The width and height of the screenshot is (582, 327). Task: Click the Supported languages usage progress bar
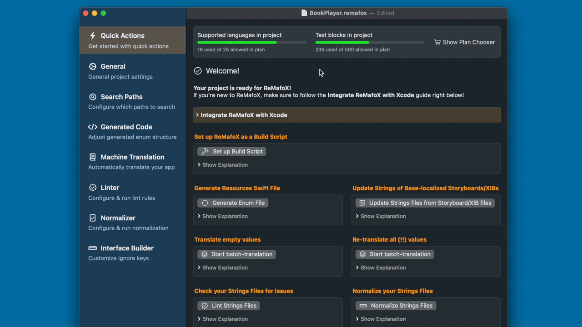click(x=251, y=43)
